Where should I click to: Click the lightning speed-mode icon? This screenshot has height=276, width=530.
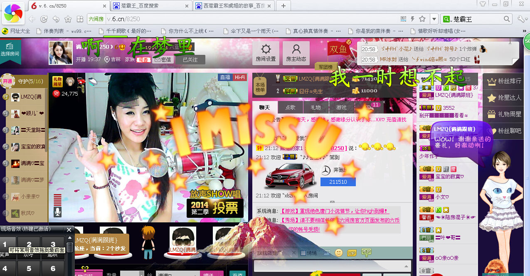413,19
